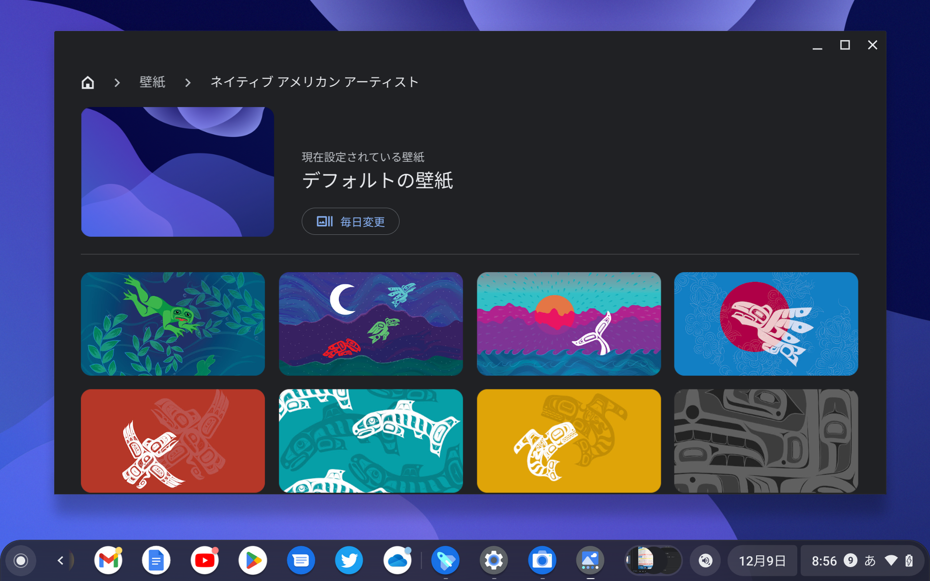Choose the crescent moon night wallpaper
This screenshot has height=581, width=930.
[371, 323]
